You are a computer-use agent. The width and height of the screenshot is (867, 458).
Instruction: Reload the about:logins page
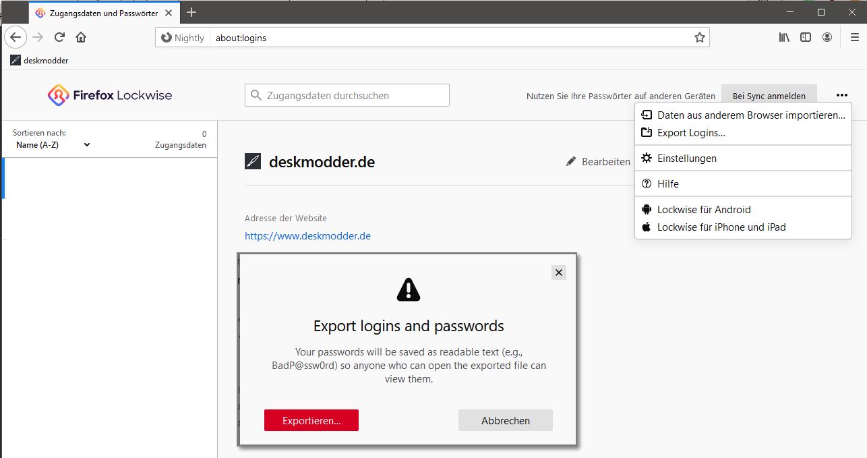click(x=59, y=38)
